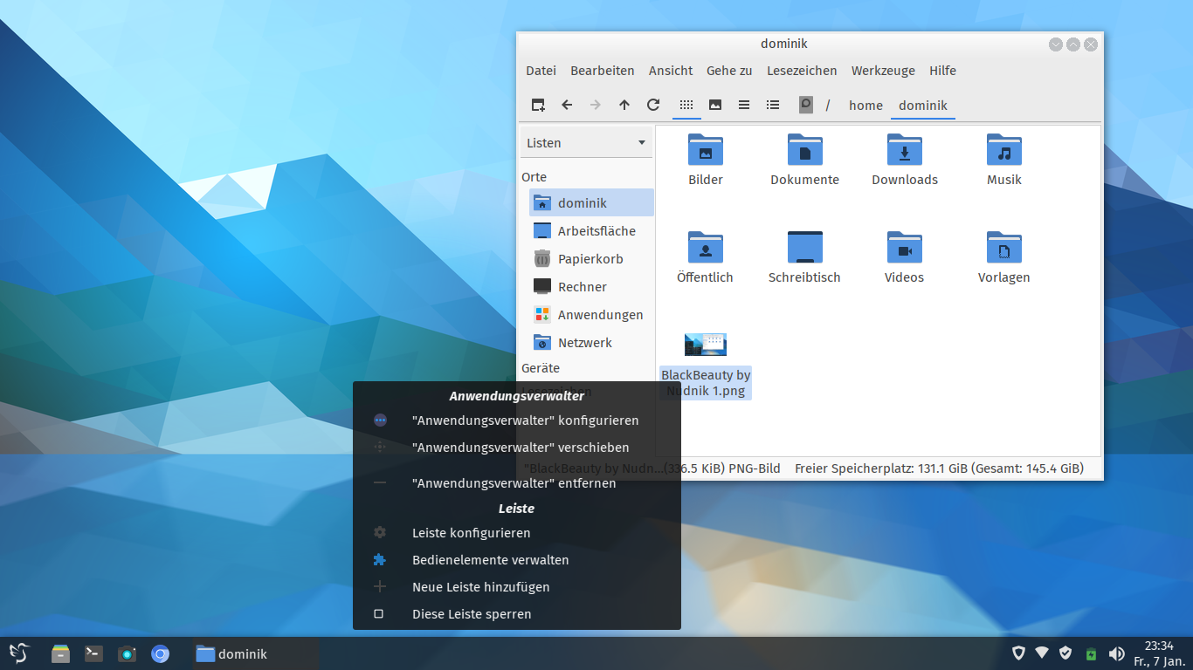Viewport: 1193px width, 670px height.
Task: Select dominik home in Orte sidebar
Action: (x=591, y=202)
